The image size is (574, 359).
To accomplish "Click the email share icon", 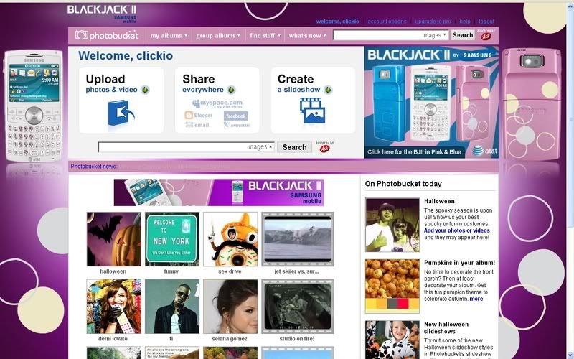I will click(x=197, y=125).
